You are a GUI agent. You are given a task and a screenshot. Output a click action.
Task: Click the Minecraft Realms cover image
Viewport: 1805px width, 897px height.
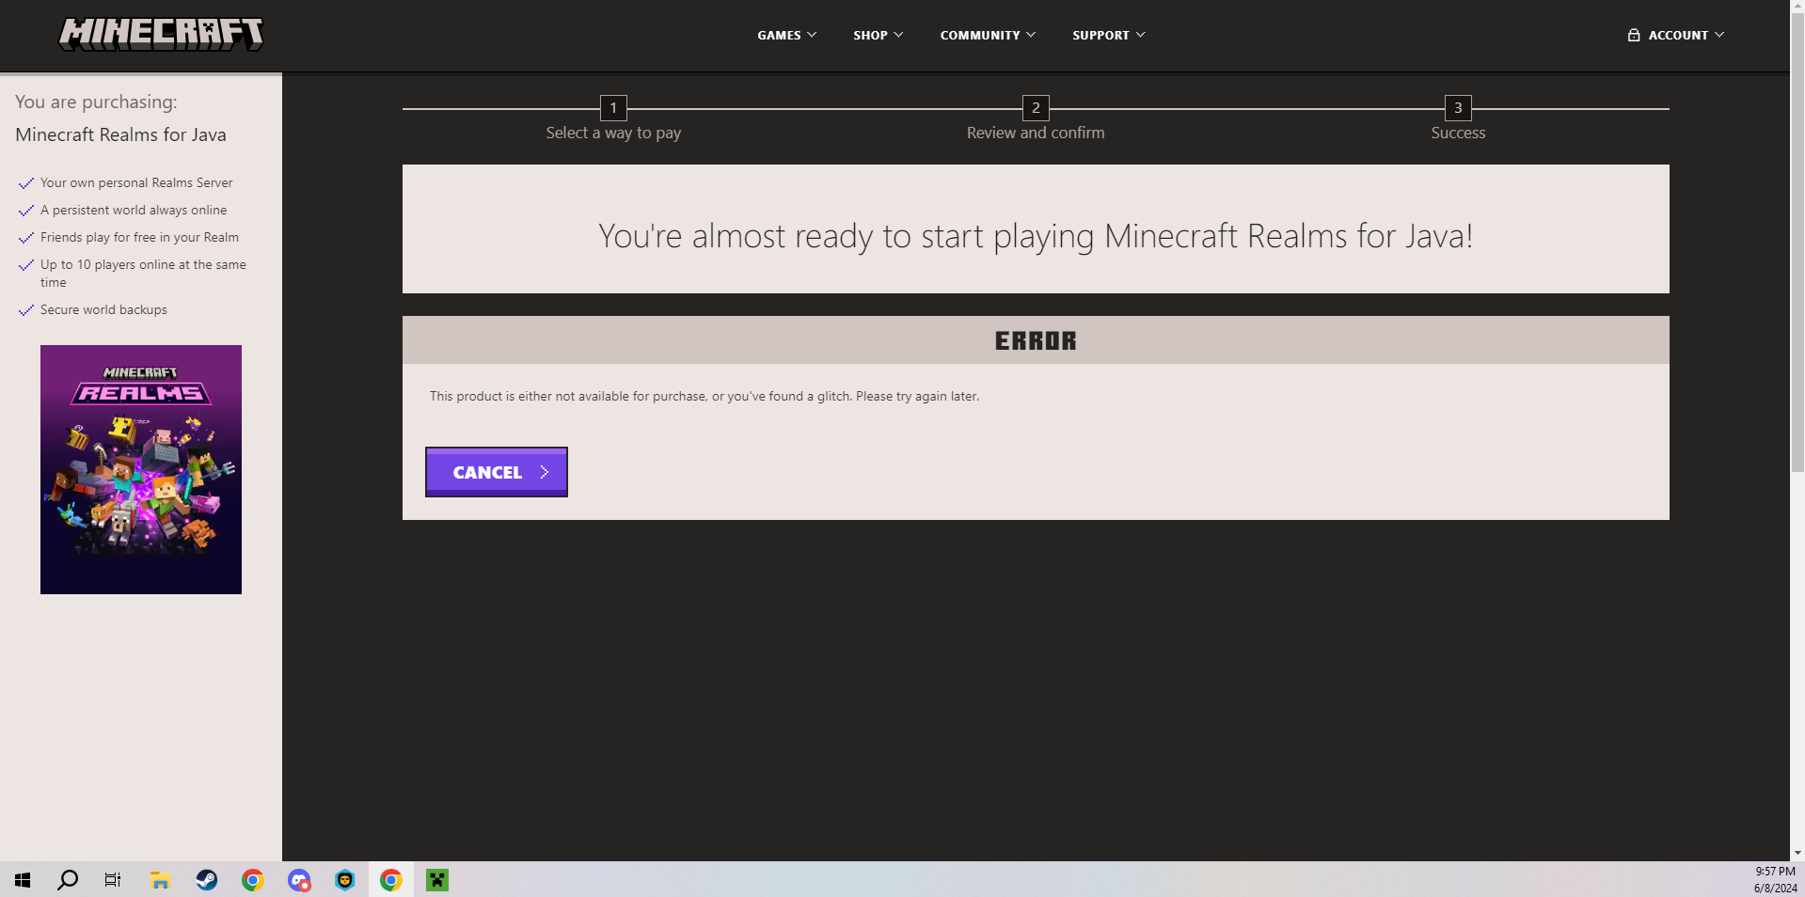141,469
